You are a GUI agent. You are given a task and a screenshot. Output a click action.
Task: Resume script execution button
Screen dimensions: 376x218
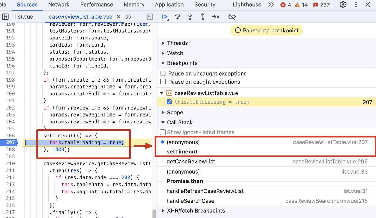(x=165, y=17)
